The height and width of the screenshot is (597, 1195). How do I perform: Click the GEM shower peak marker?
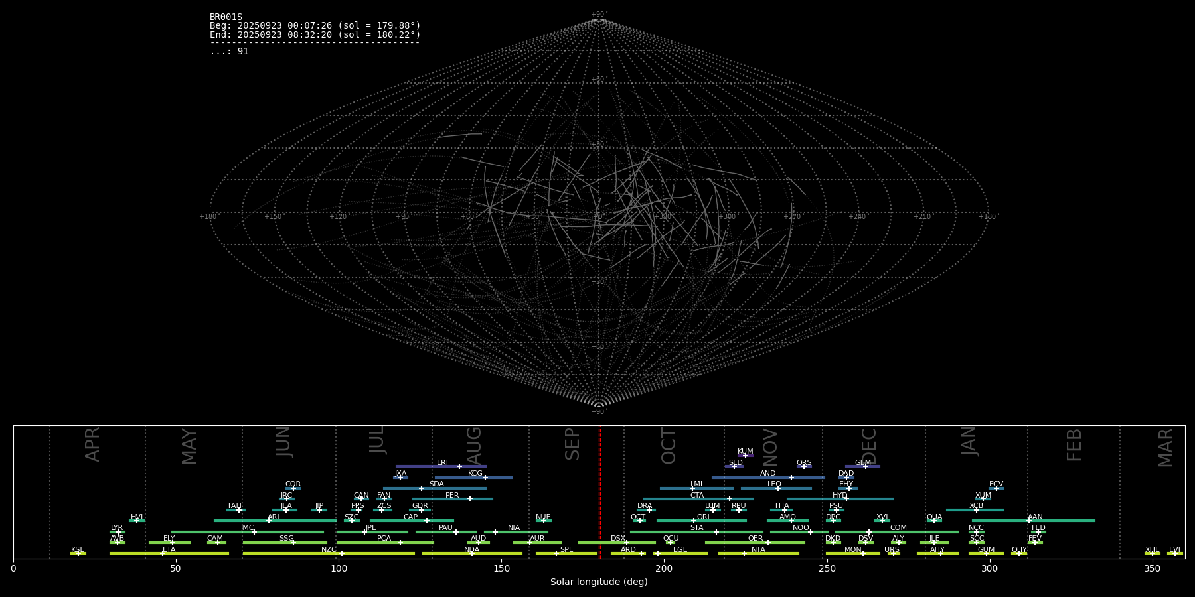click(x=866, y=466)
